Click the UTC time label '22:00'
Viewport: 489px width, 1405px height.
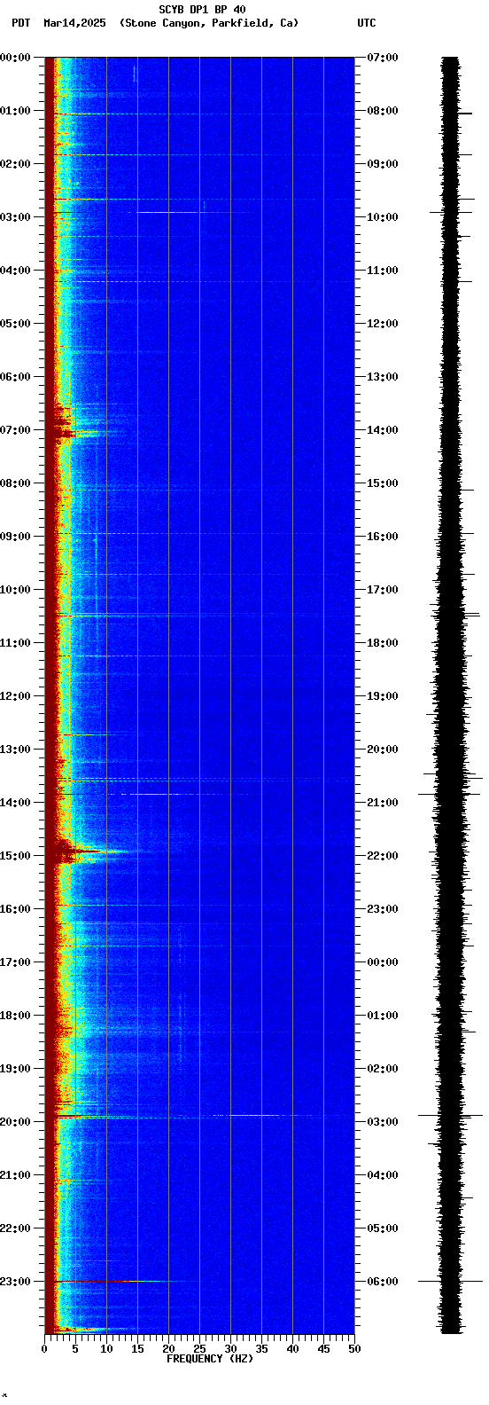(x=383, y=856)
